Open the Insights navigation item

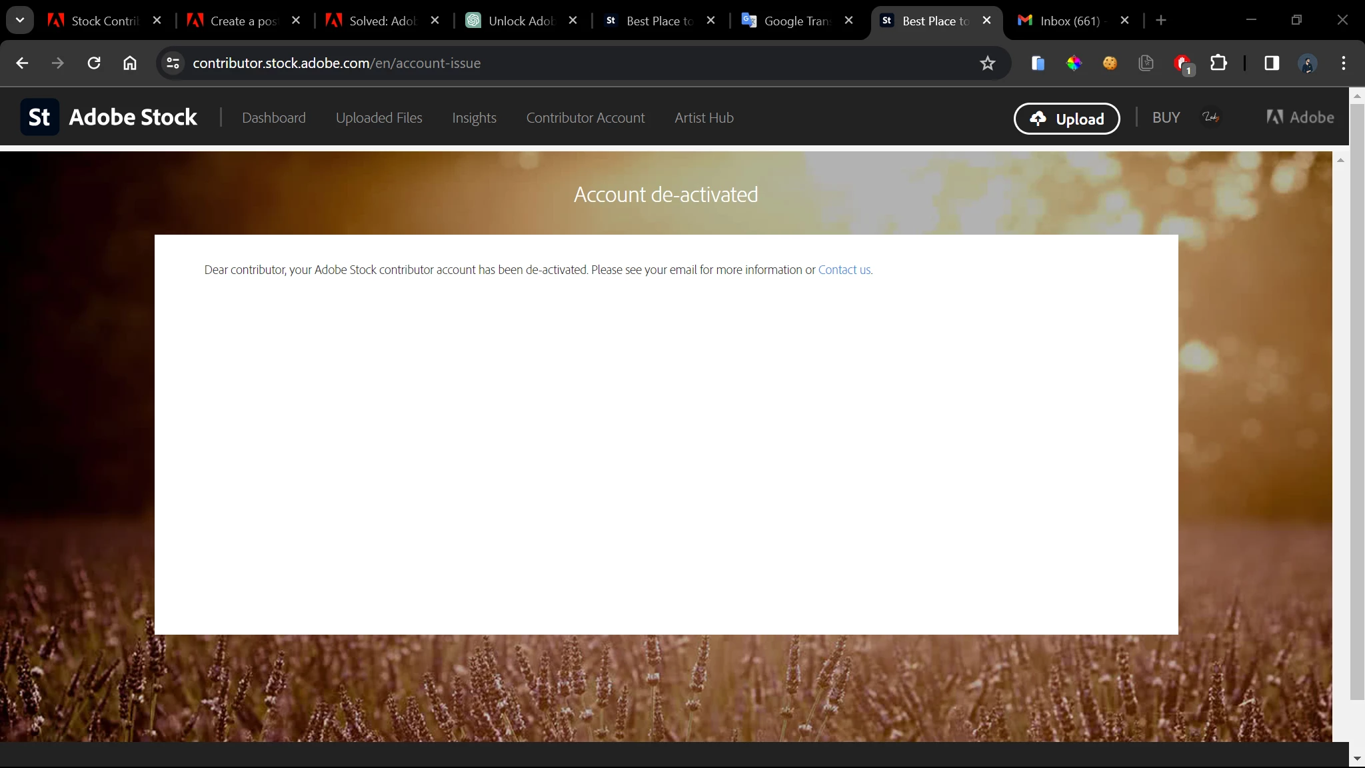474,118
